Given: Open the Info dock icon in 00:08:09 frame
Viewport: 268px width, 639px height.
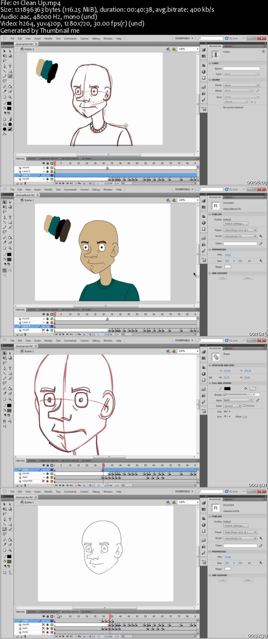Looking at the screenshot, I should 204,72.
